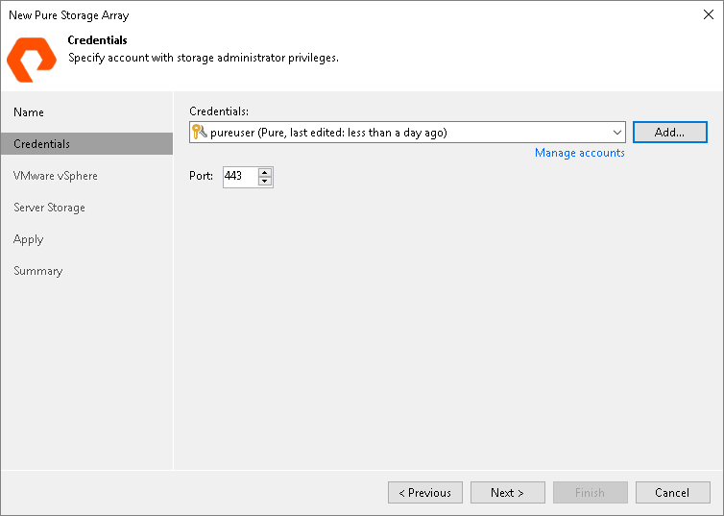Select the pureuser credentials combo box
The width and height of the screenshot is (724, 516).
pos(407,133)
